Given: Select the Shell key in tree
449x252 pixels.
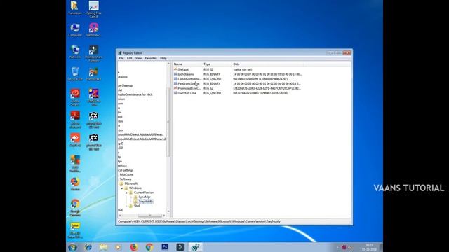Looking at the screenshot, I should [137, 206].
